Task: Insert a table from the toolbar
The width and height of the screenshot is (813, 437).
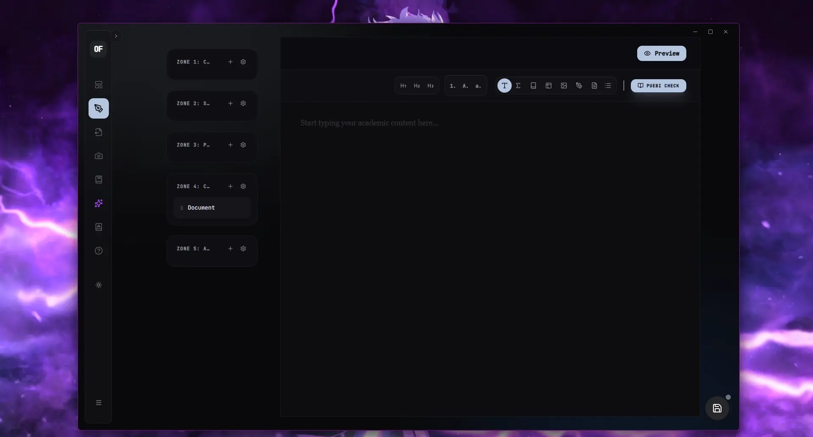Action: point(549,86)
